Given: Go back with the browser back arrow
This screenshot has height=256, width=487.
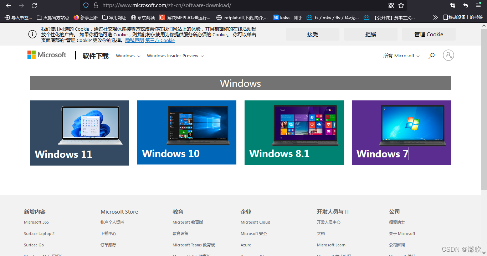Looking at the screenshot, I should [9, 5].
